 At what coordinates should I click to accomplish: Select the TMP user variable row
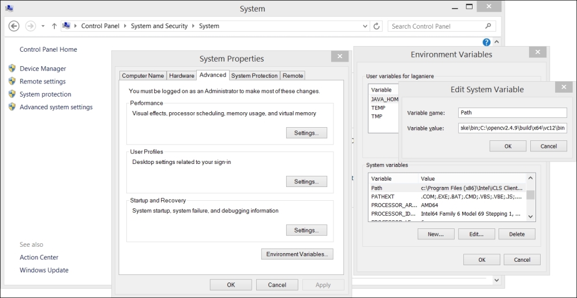tap(384, 116)
